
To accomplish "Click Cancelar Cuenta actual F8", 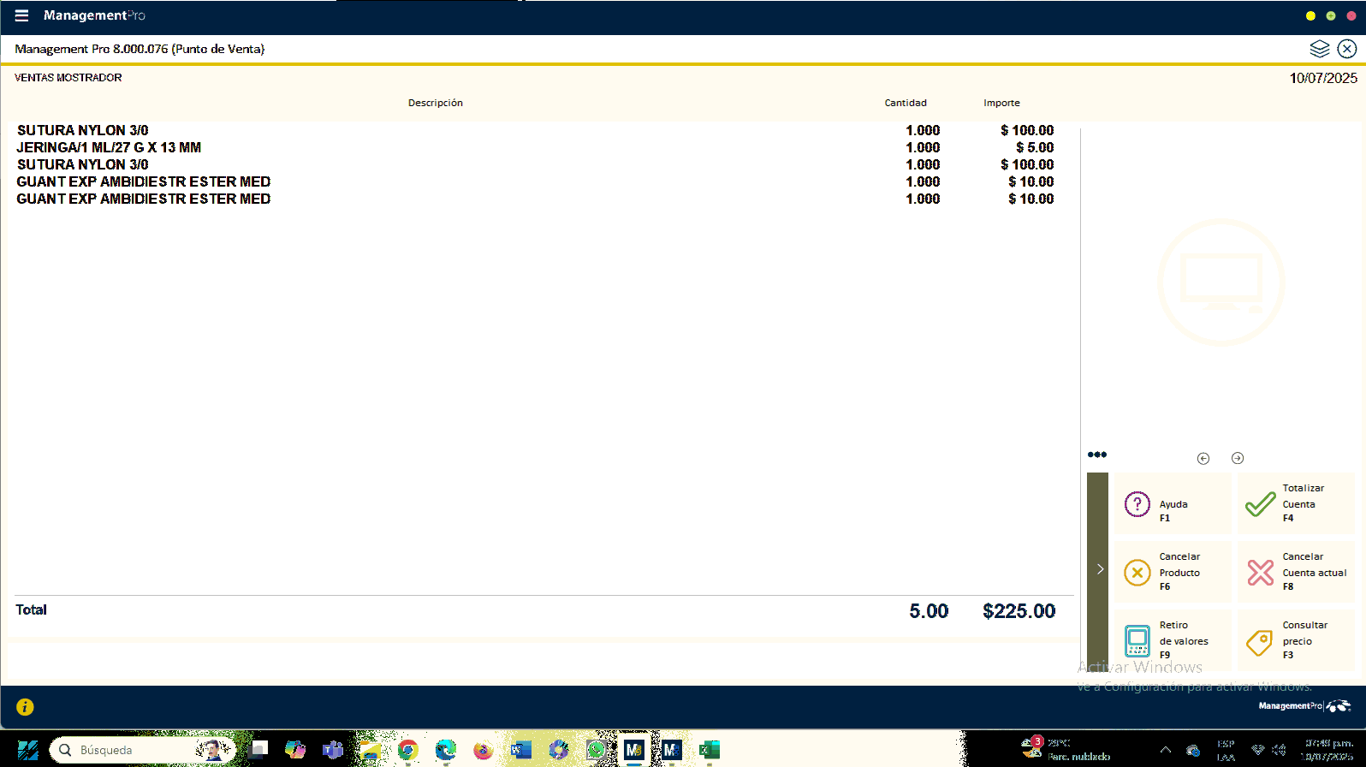I will (1296, 572).
